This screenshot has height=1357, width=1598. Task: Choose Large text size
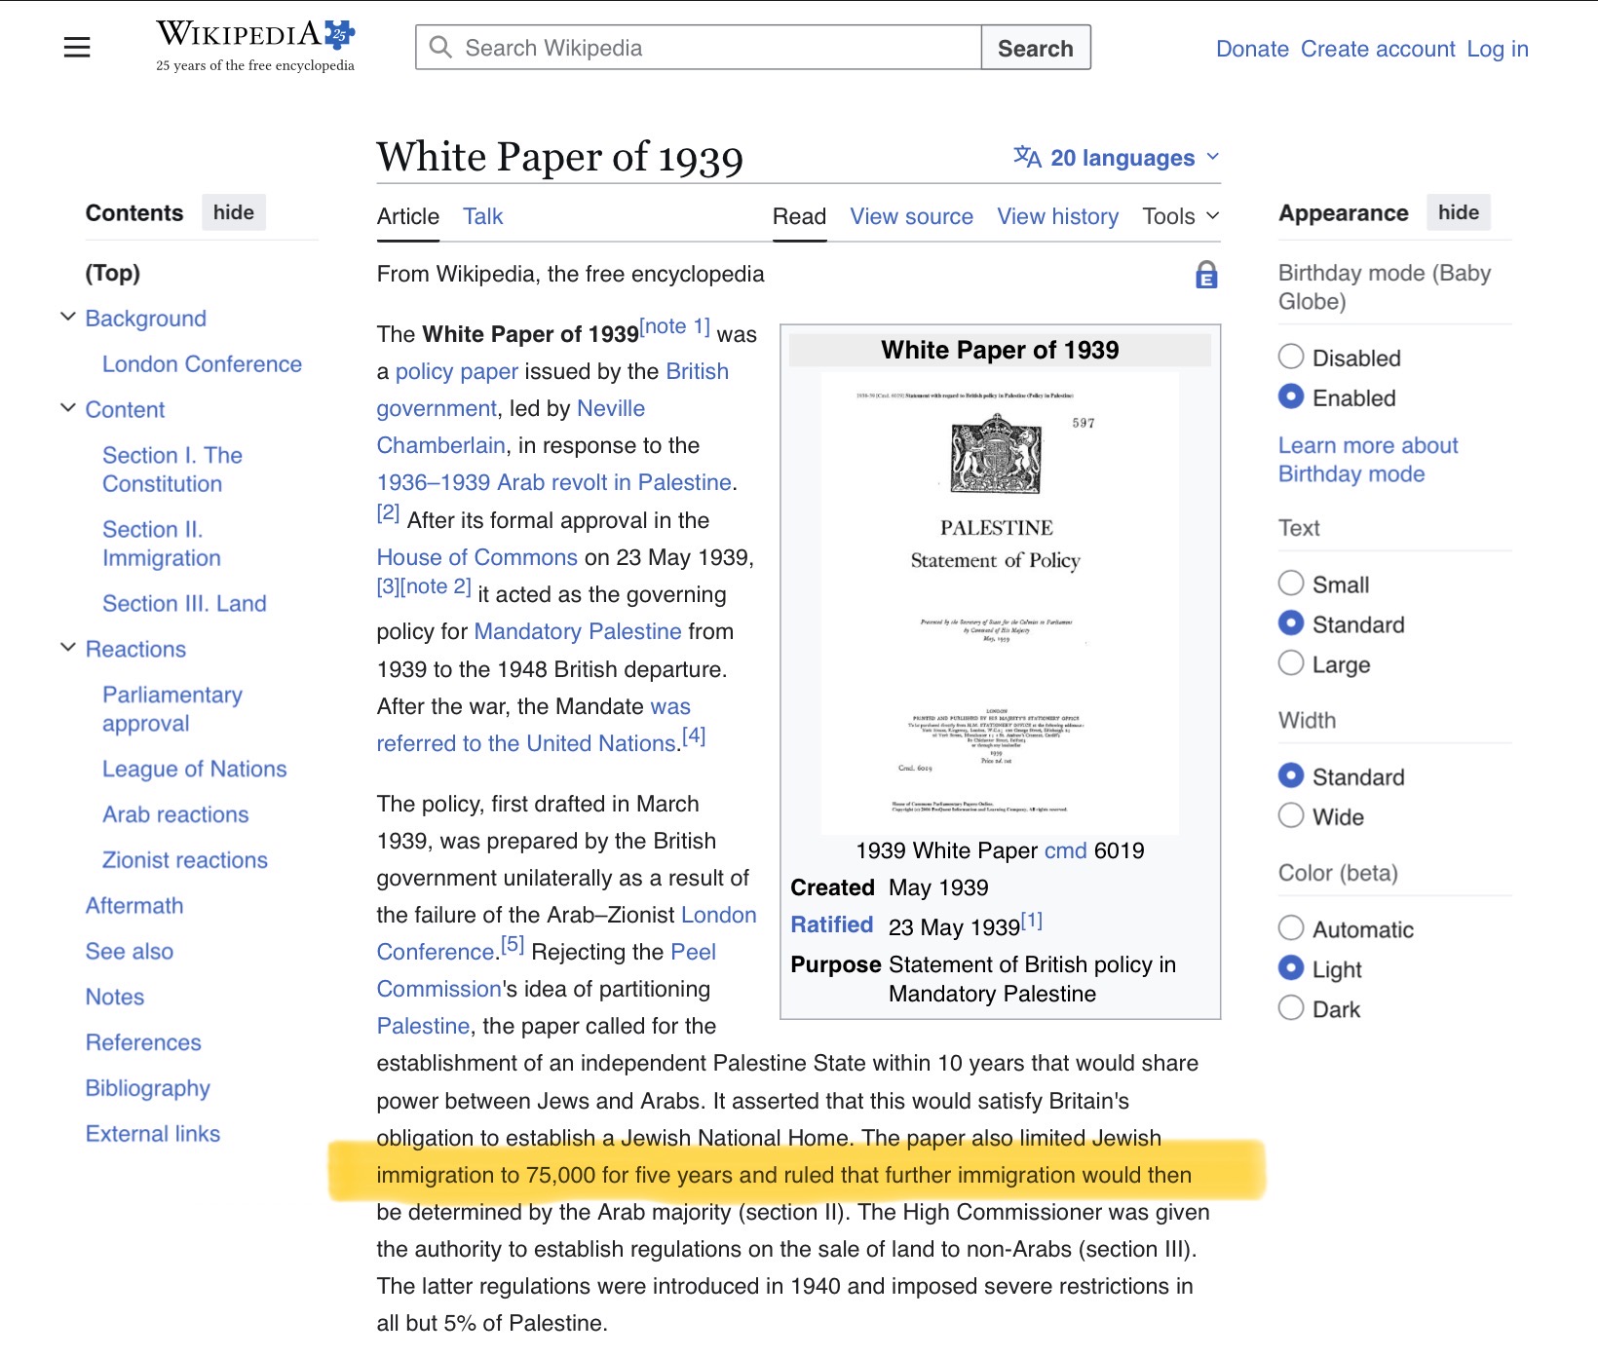pyautogui.click(x=1291, y=663)
